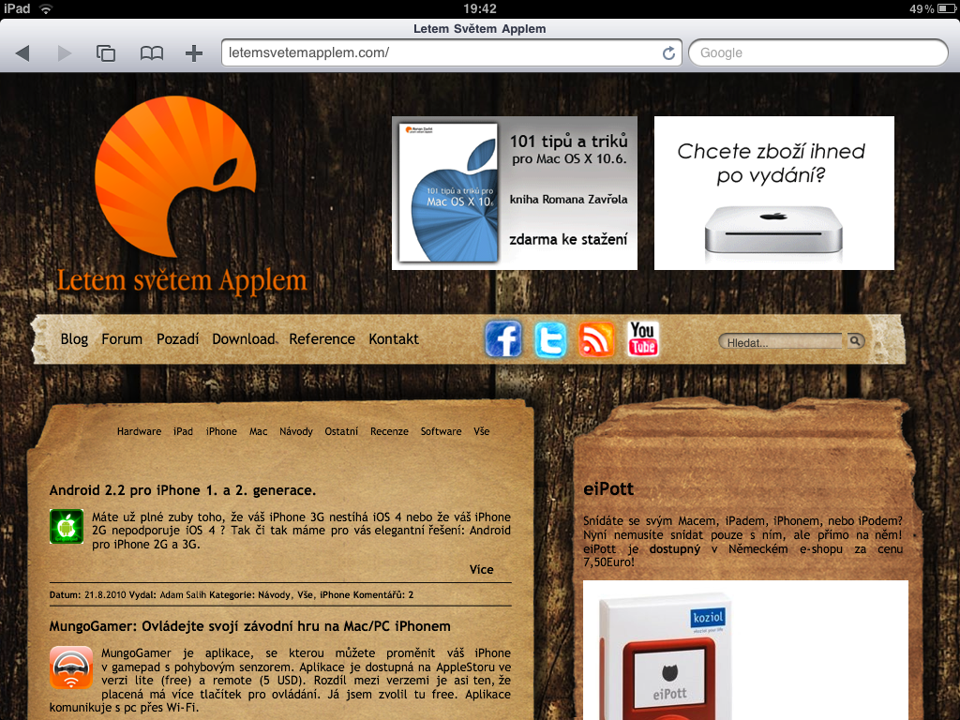The height and width of the screenshot is (720, 960).
Task: Click the Více read-more link
Action: pos(481,569)
